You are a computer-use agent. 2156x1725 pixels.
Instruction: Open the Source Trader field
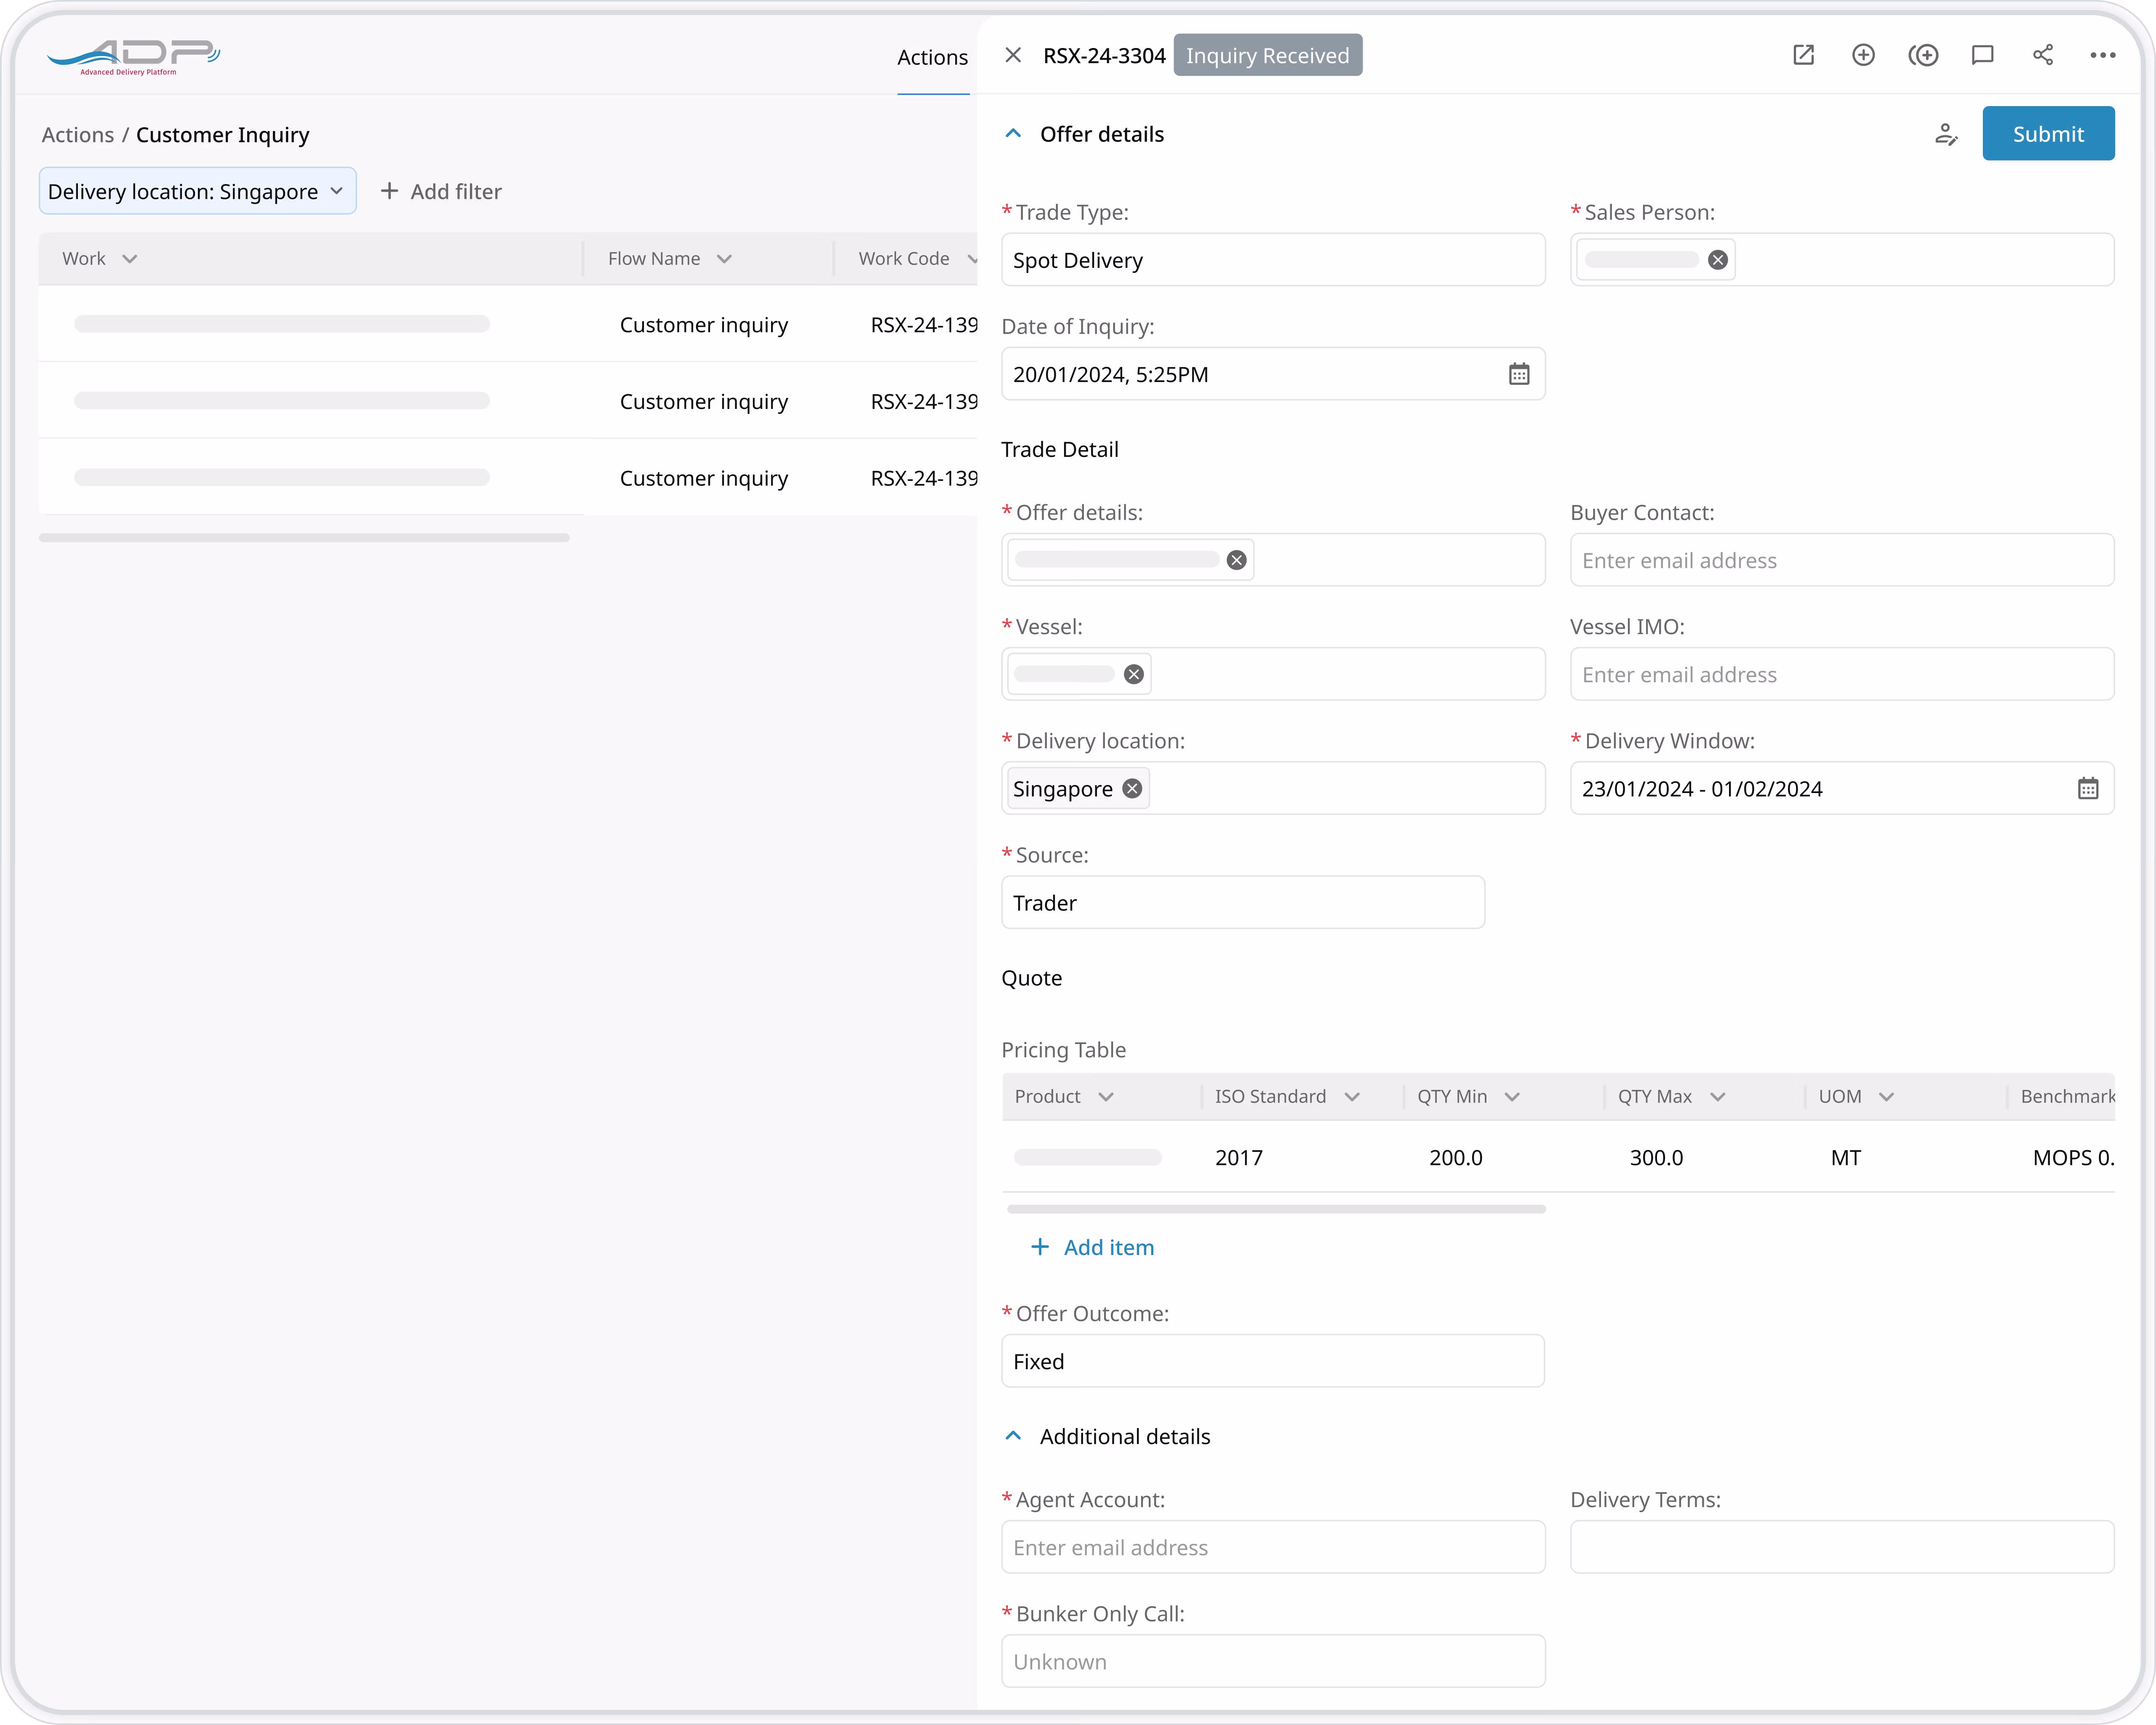click(x=1243, y=903)
